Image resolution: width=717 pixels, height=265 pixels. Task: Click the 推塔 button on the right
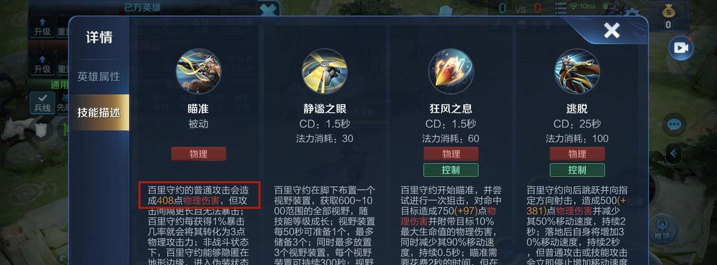click(x=662, y=229)
